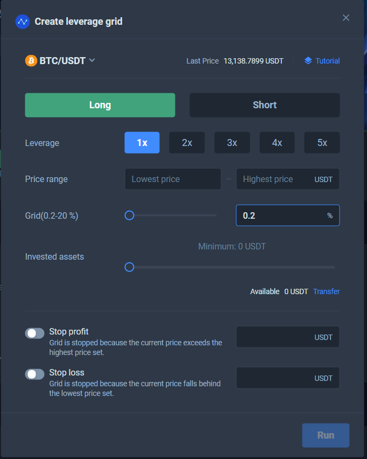Expand the BTC/USDT pair dropdown

[x=92, y=60]
